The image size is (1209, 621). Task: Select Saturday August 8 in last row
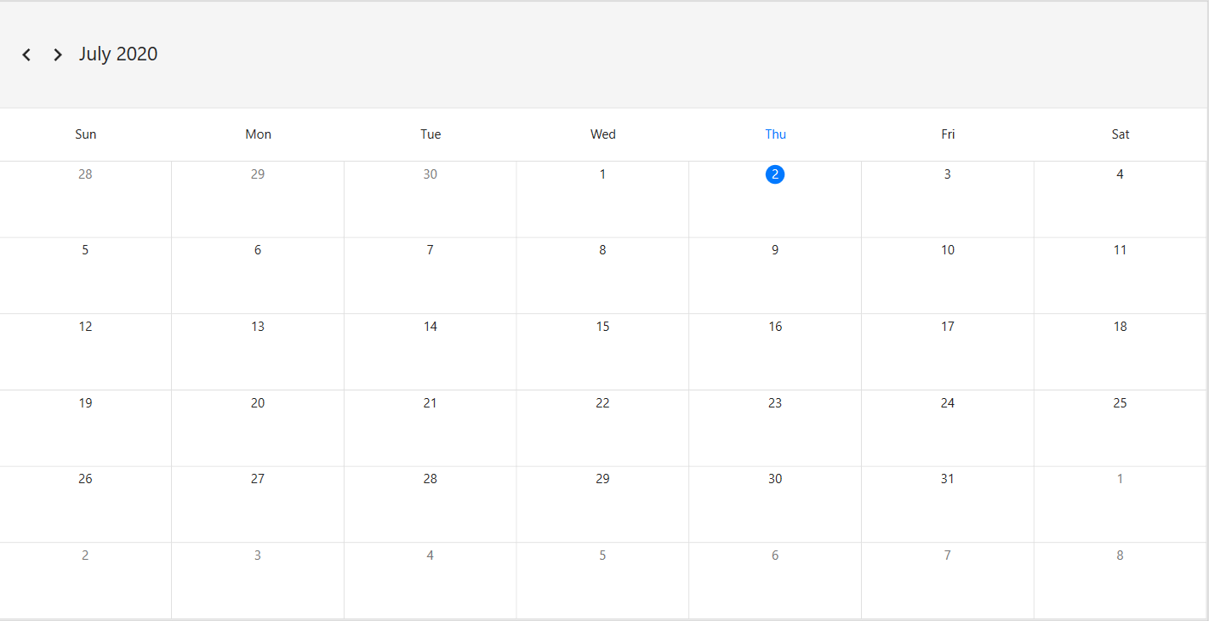pyautogui.click(x=1121, y=580)
